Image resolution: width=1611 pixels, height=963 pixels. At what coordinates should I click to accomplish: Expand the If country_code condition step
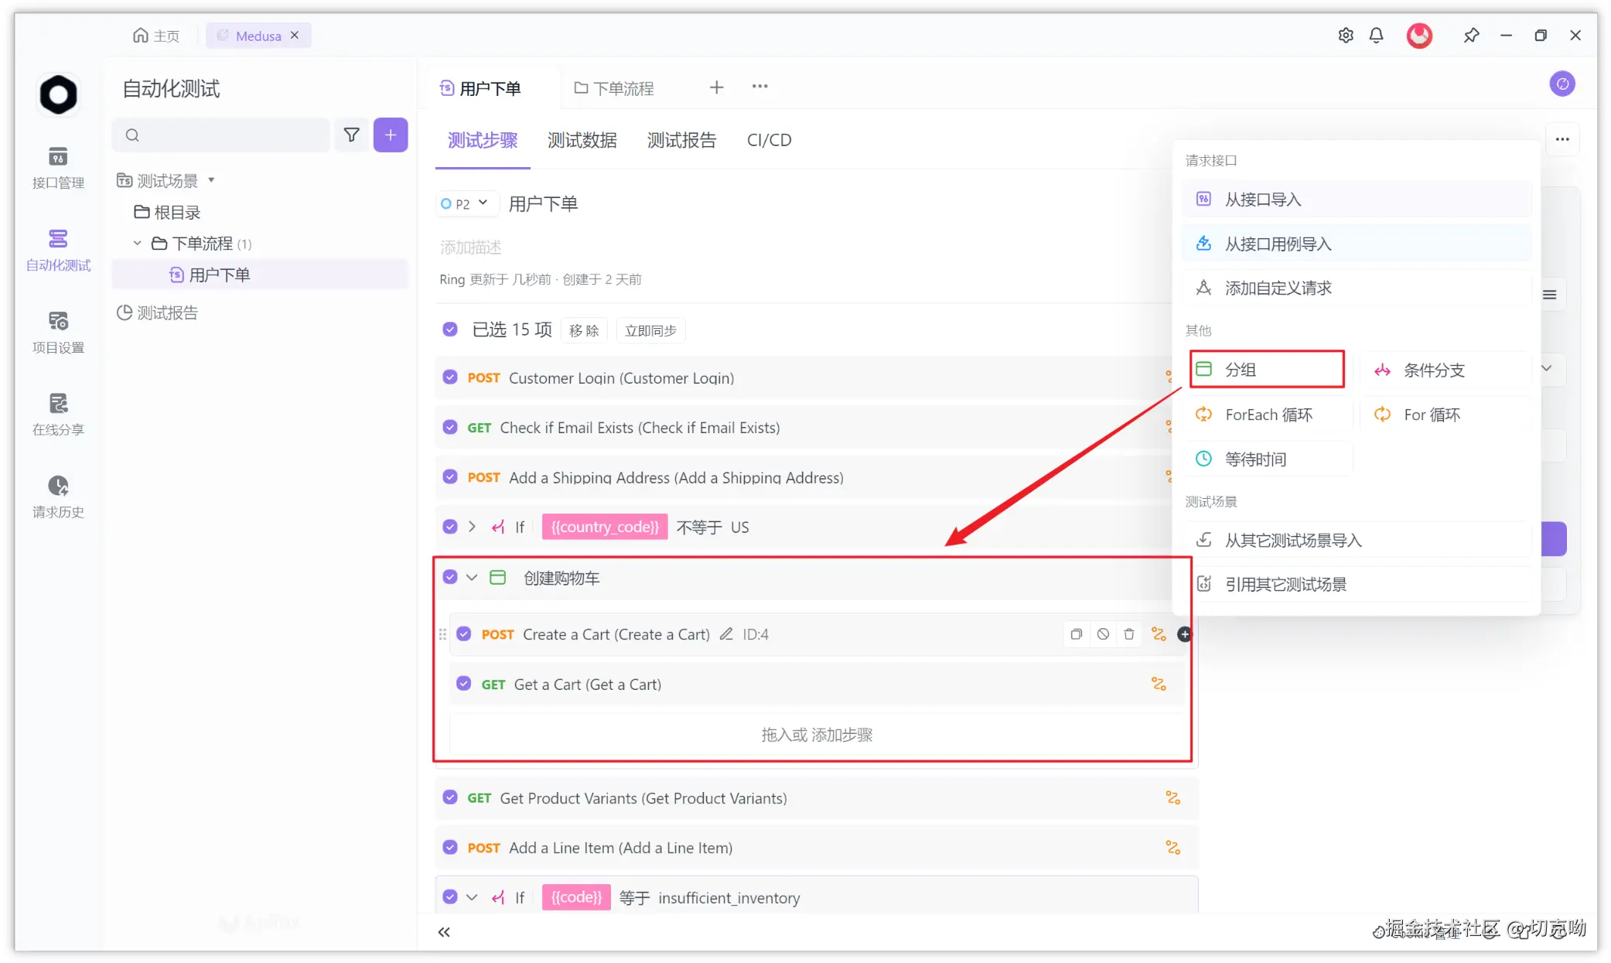472,527
